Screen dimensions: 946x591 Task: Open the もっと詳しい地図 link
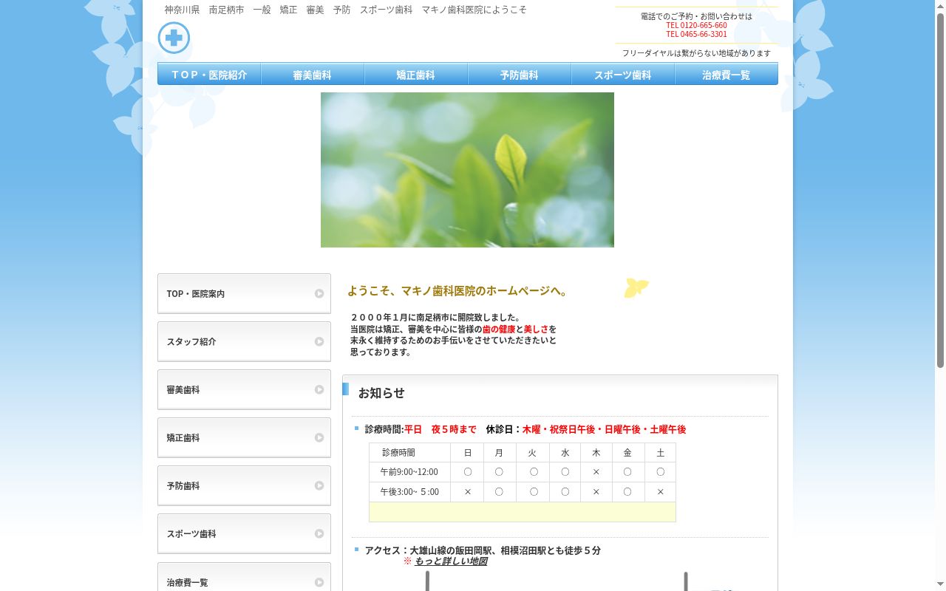(x=450, y=561)
